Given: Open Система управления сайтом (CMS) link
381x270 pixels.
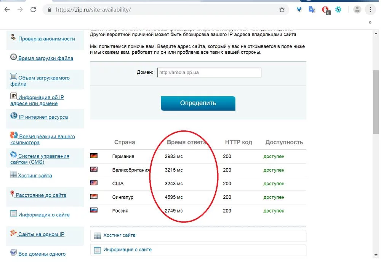Looking at the screenshot, I should [x=40, y=159].
